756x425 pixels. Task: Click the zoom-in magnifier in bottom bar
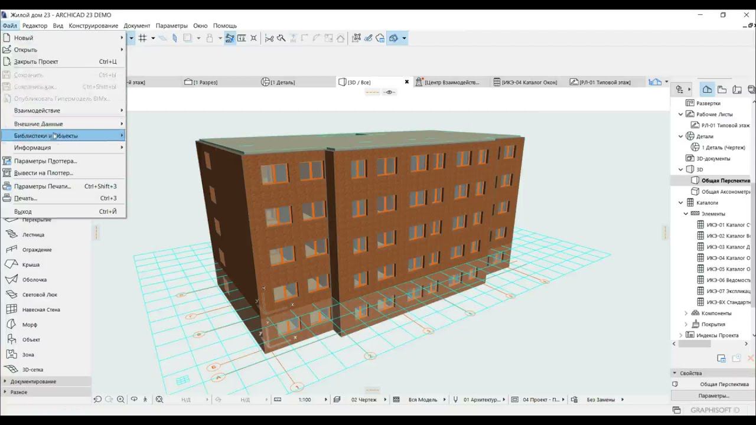120,400
